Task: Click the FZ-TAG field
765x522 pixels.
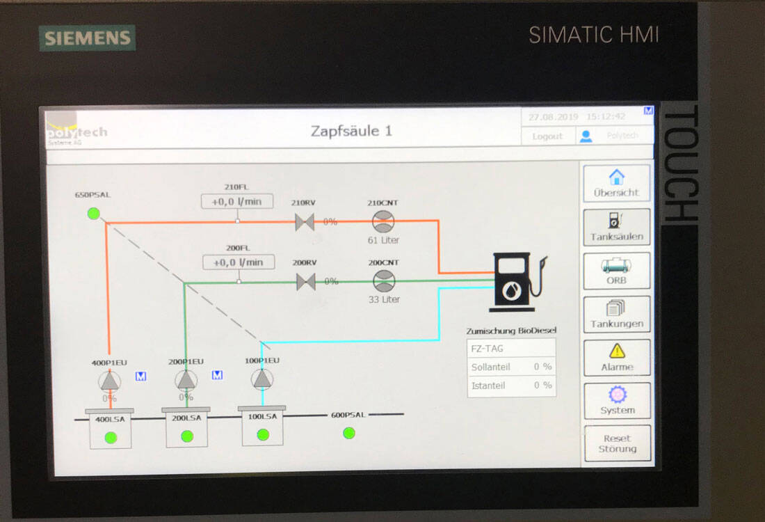Action: pyautogui.click(x=511, y=348)
